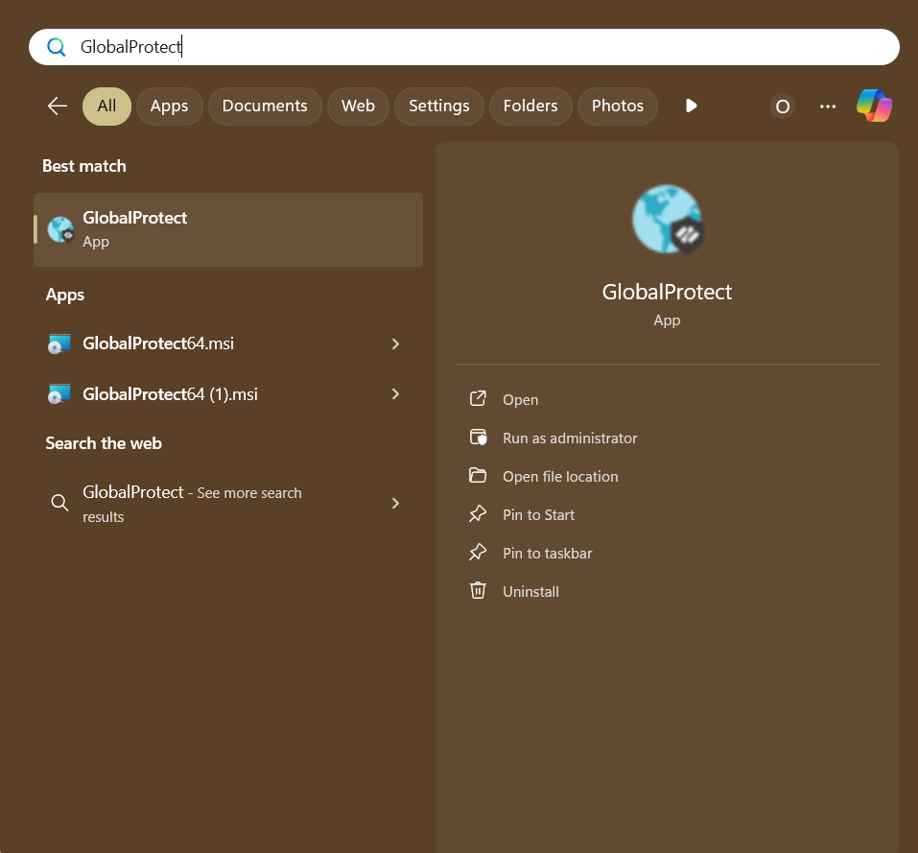Viewport: 918px width, 853px height.
Task: Expand GlobalProtect64.msi result chevron
Action: pos(395,344)
